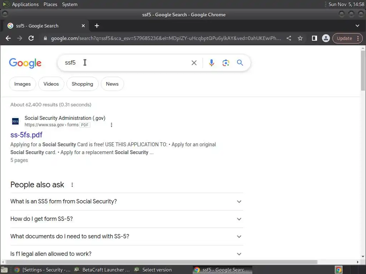Go back using the browser back arrow

(8, 38)
